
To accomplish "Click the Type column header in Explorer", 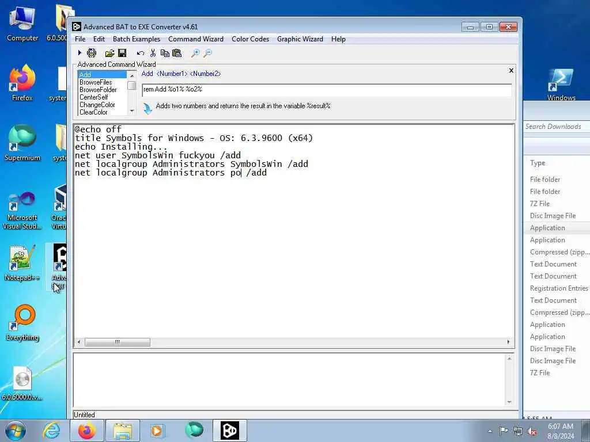I will click(538, 163).
